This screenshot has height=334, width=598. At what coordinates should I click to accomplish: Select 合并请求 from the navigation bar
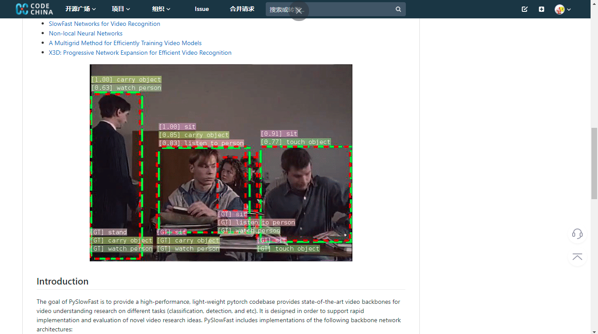(x=242, y=9)
